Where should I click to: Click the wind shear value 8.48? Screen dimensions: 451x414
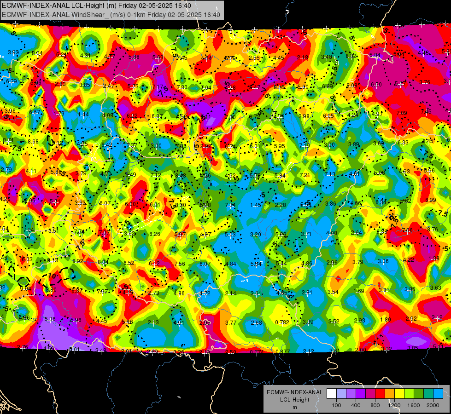(180, 176)
